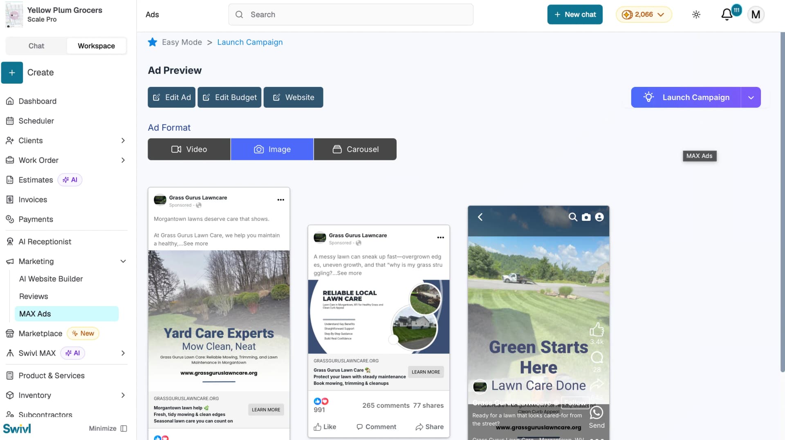This screenshot has height=440, width=785.
Task: Click 265 comments count
Action: [x=386, y=406]
